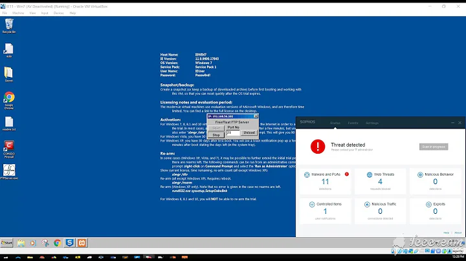Click the Exploits icon
Screen dimensions: 466x261
pyautogui.click(x=428, y=204)
